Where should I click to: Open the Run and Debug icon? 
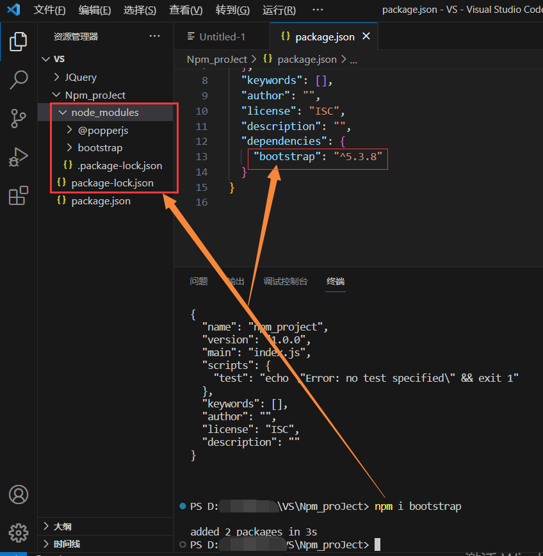pos(18,157)
